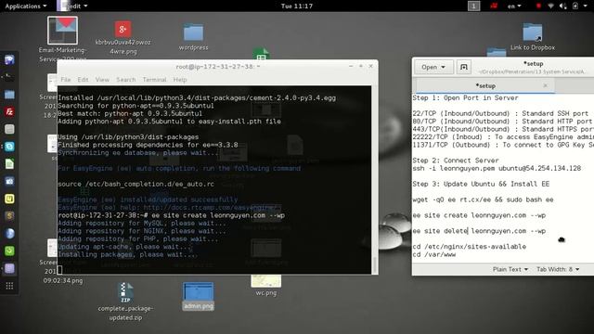
Task: Open the yellow square dock icon
Action: pyautogui.click(x=9, y=199)
